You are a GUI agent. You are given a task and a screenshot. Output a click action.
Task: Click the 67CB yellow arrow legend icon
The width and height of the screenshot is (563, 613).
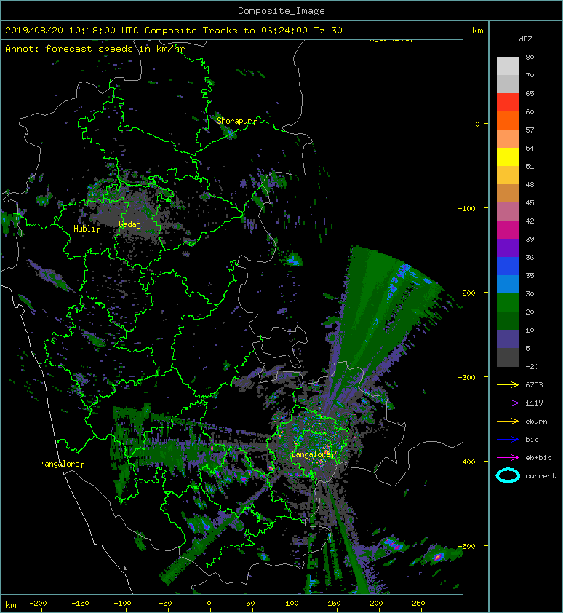[x=508, y=384]
